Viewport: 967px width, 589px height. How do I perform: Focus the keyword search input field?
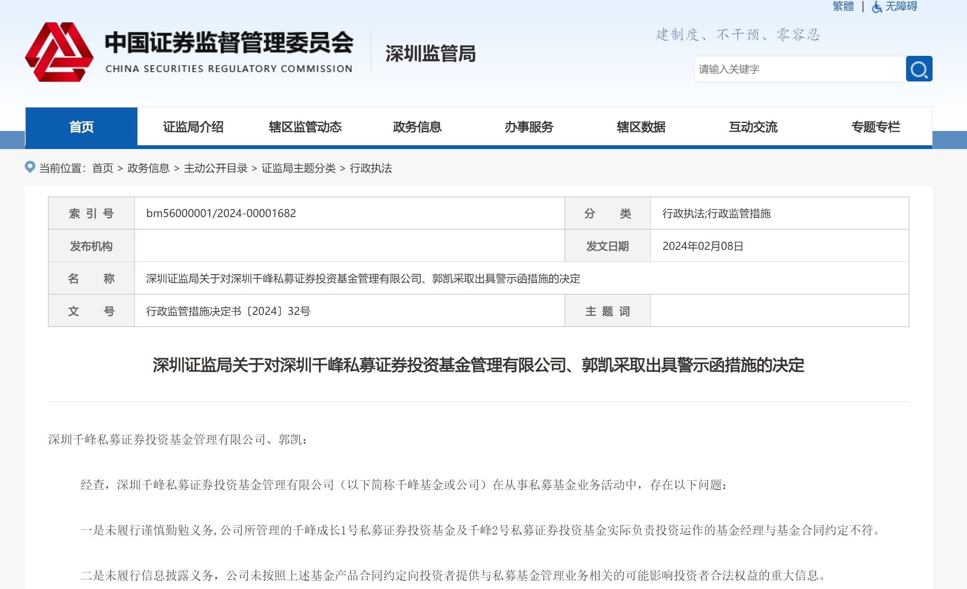800,69
